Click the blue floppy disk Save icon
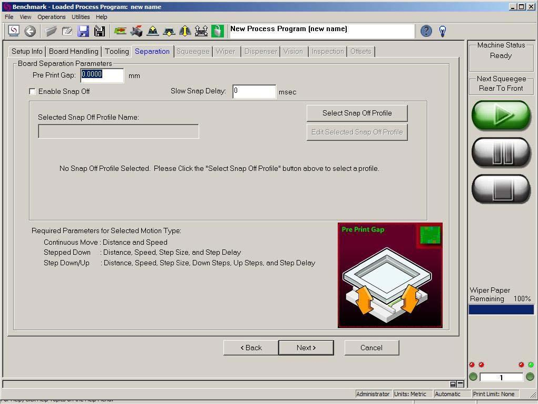 pyautogui.click(x=83, y=31)
